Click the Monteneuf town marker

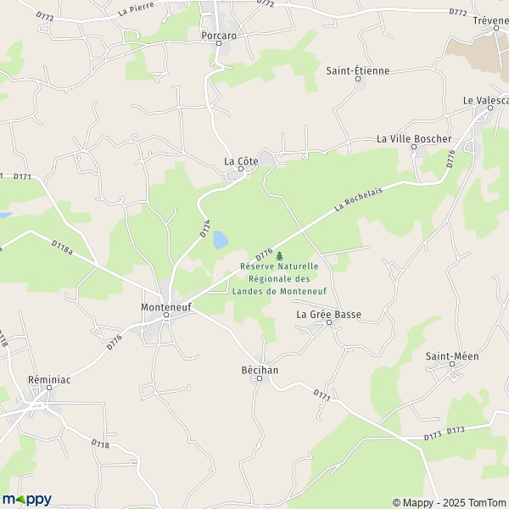pyautogui.click(x=166, y=315)
